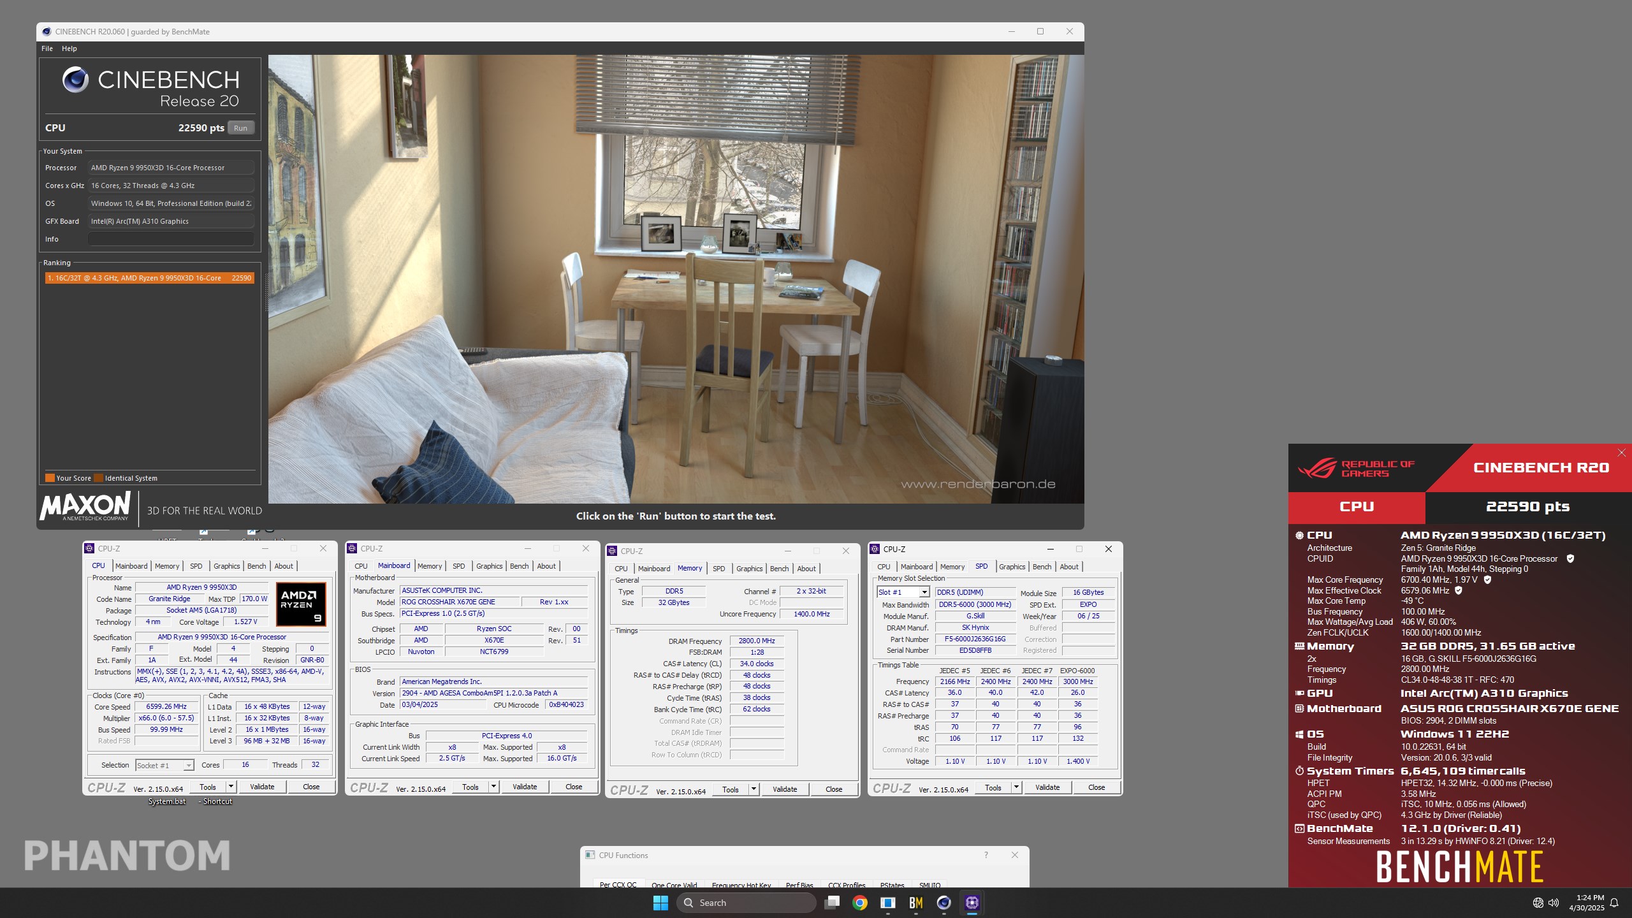The width and height of the screenshot is (1632, 918).
Task: Open Task View from the taskbar
Action: tap(832, 903)
